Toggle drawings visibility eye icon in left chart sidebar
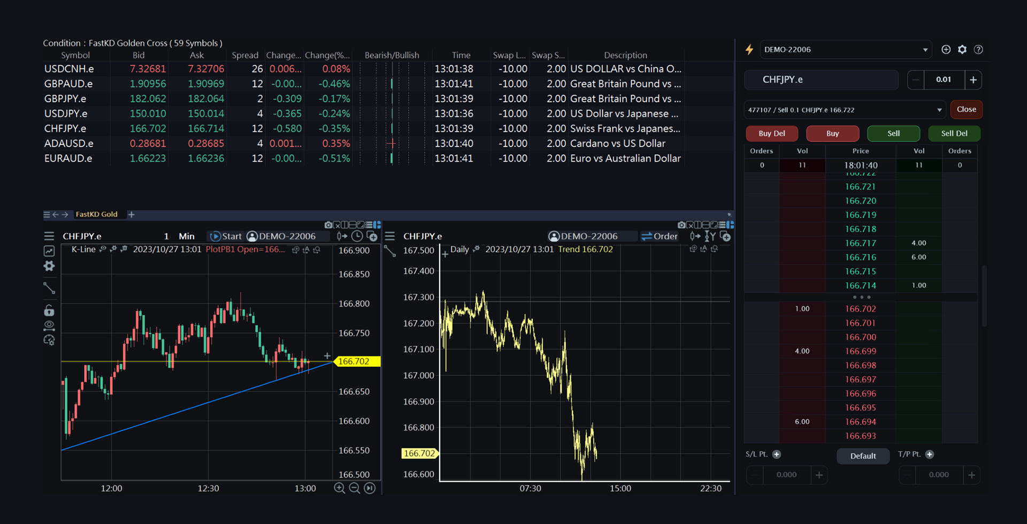 tap(49, 325)
